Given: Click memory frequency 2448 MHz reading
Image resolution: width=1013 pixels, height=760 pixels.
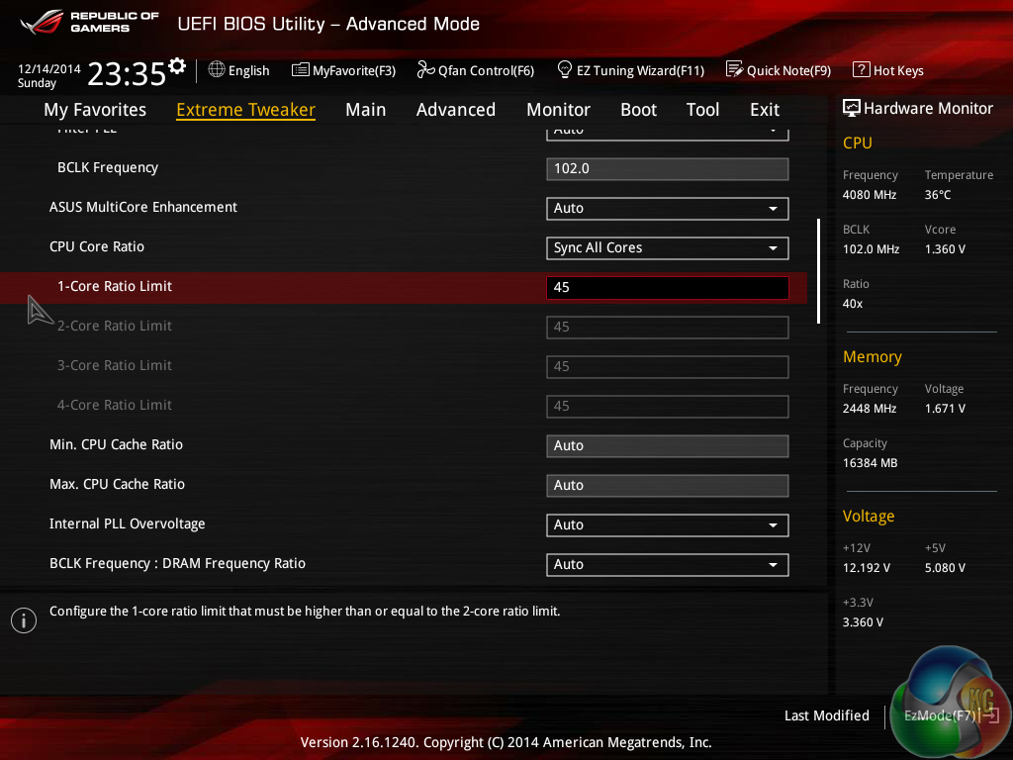Looking at the screenshot, I should point(869,409).
